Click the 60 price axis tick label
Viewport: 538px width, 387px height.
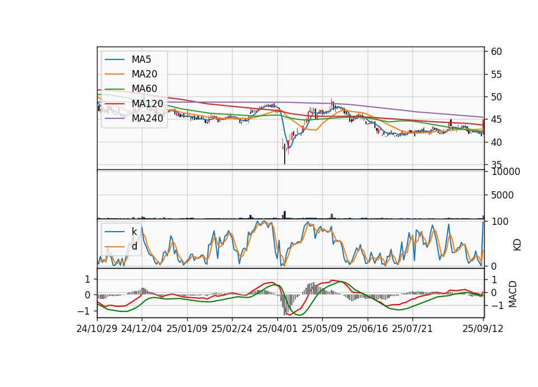click(497, 52)
